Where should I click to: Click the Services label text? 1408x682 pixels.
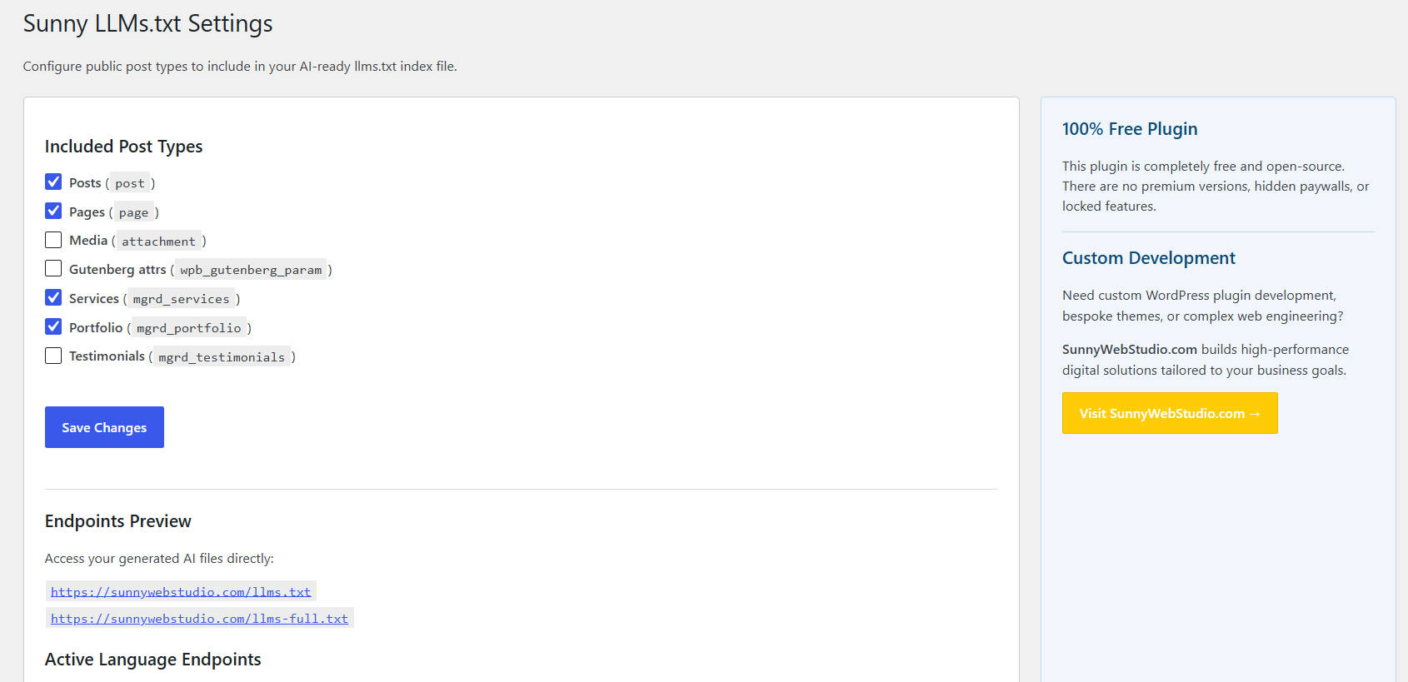point(94,299)
